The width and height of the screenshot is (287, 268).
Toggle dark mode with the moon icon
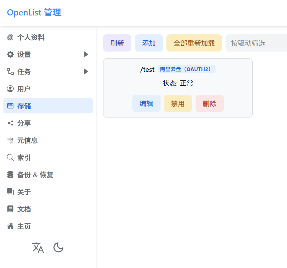pyautogui.click(x=58, y=247)
